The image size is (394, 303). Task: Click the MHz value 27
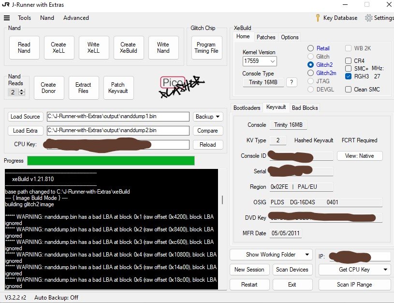point(377,76)
